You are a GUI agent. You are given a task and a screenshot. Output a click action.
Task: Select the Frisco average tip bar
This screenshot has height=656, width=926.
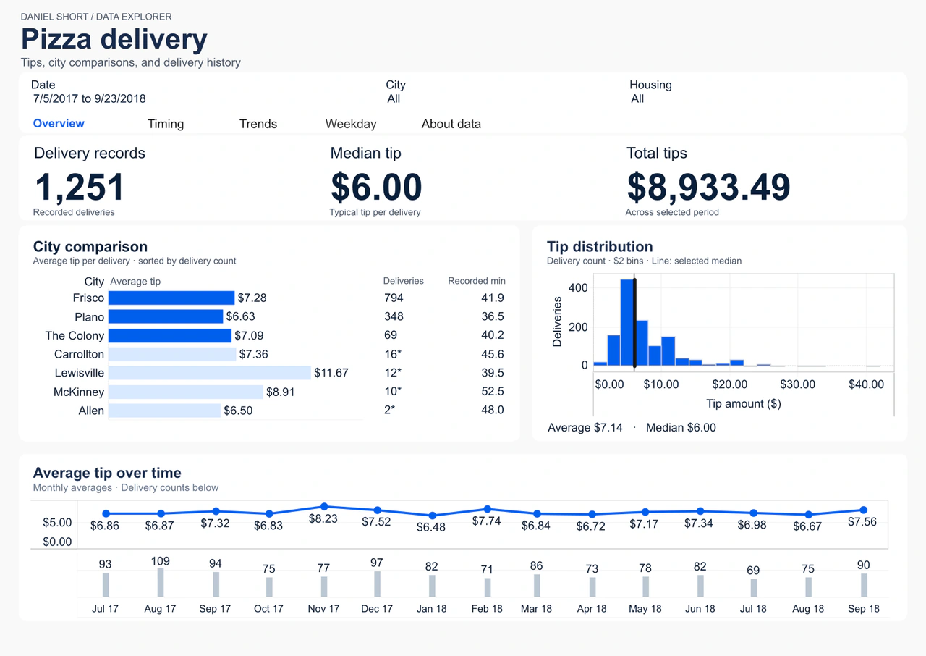171,298
